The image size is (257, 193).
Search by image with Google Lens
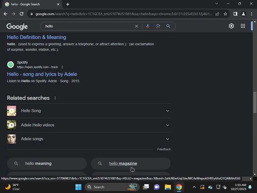coord(158,26)
